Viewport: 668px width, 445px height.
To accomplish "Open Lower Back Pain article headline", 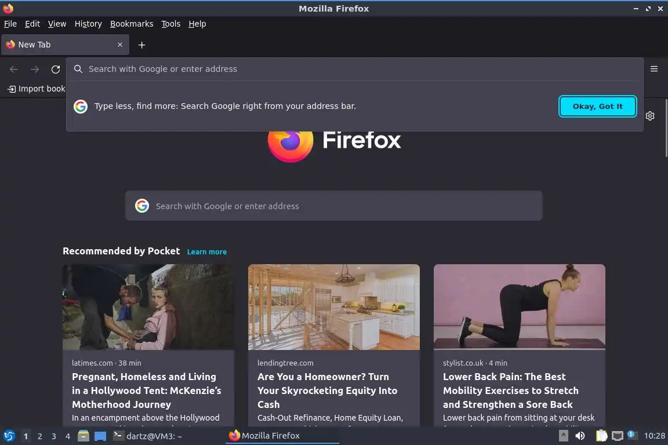I will tap(510, 391).
